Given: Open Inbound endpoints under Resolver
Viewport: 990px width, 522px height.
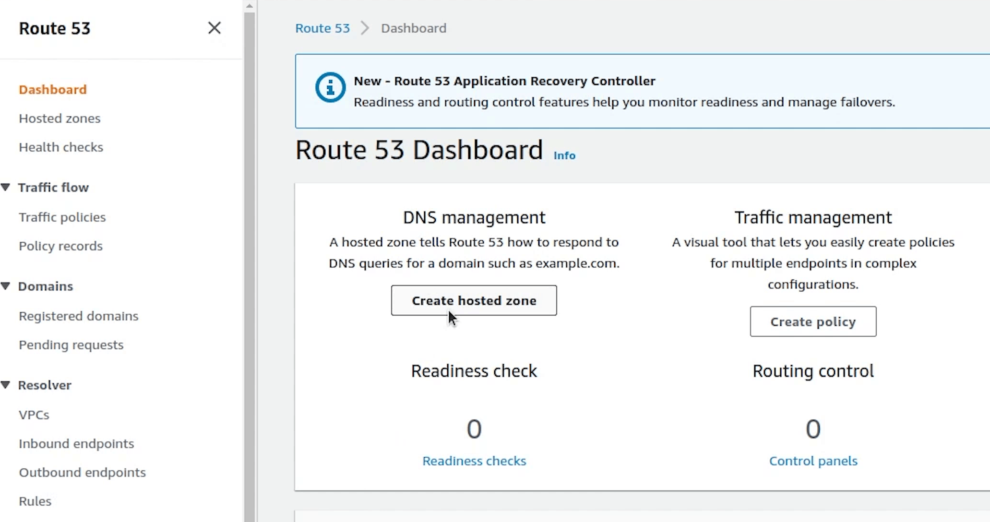Looking at the screenshot, I should pos(76,444).
